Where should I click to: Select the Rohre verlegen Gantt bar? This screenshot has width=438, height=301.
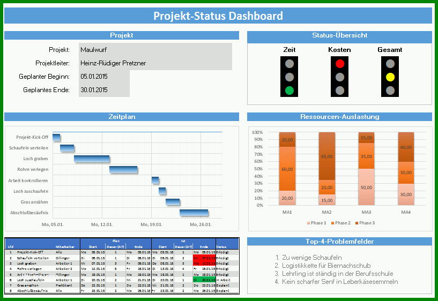123,170
